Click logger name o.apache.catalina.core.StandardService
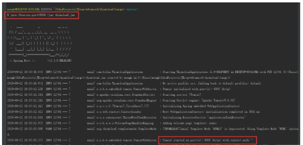This screenshot has height=145, width=303. (x=126, y=95)
